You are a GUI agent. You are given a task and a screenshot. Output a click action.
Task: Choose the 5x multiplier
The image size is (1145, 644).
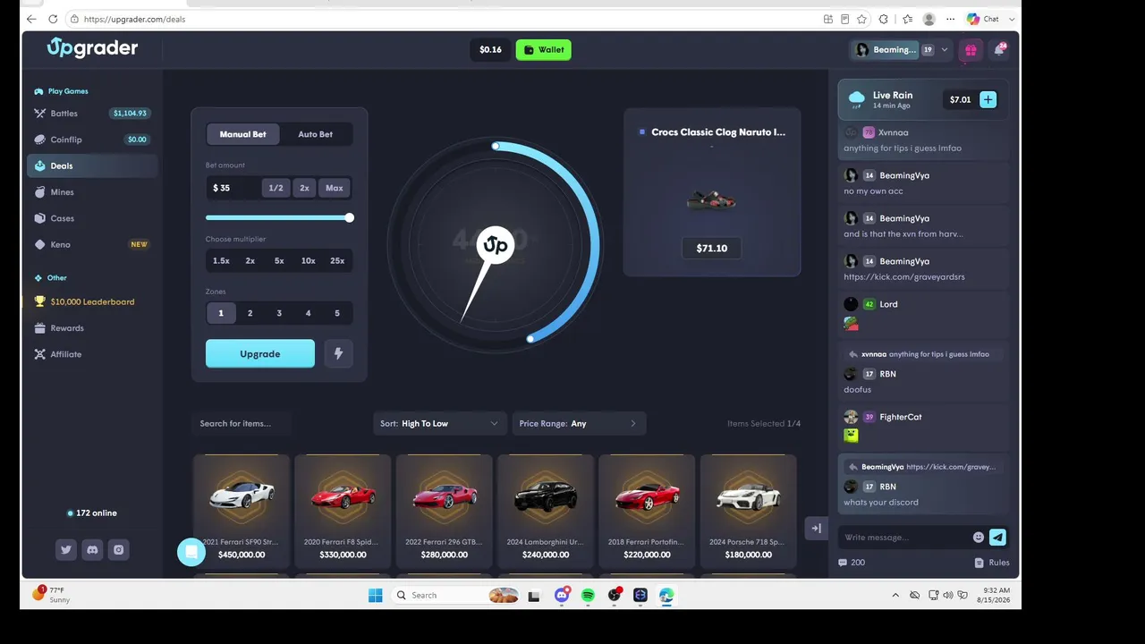tap(279, 260)
